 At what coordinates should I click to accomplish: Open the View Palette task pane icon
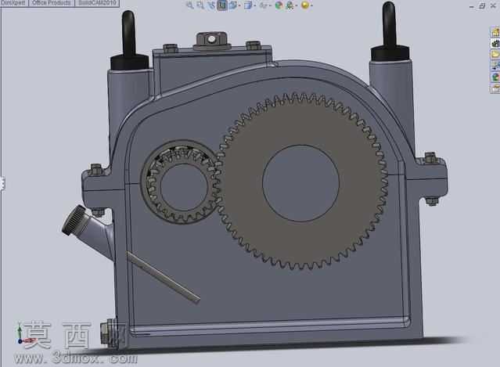495,66
